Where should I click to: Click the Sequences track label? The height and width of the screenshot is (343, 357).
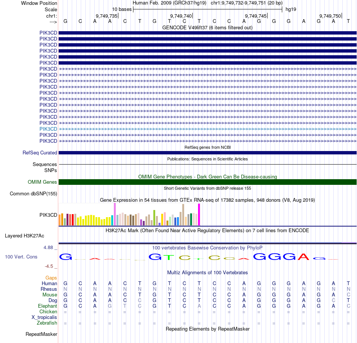point(45,164)
